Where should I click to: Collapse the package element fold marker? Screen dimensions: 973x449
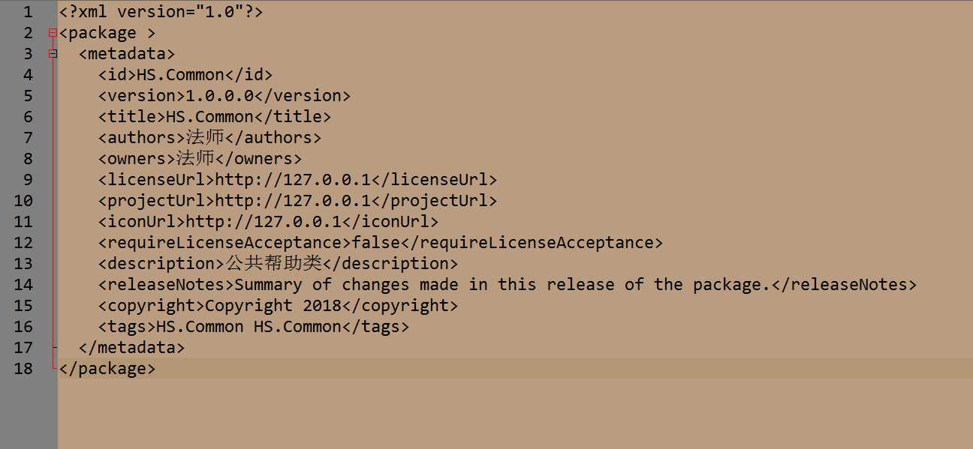(53, 33)
